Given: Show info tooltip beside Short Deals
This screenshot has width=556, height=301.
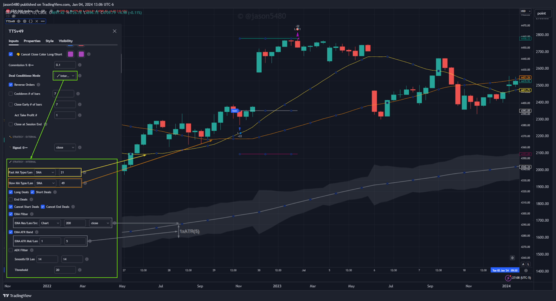Looking at the screenshot, I should [x=55, y=192].
